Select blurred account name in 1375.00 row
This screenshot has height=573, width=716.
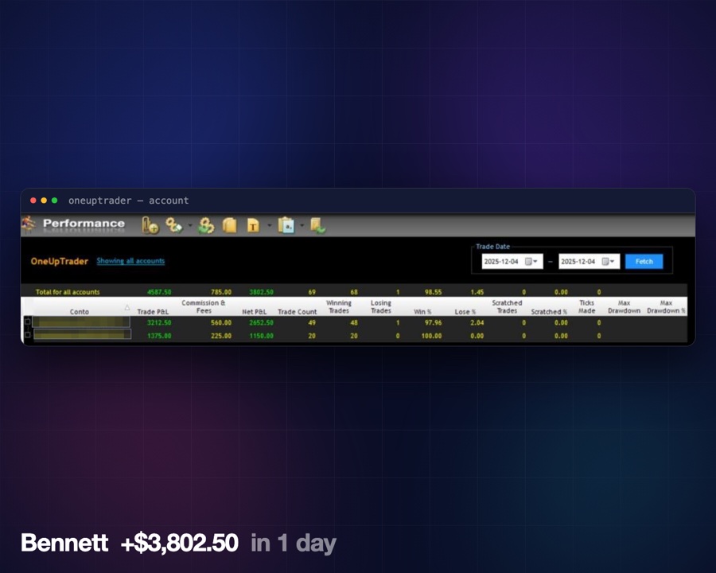83,335
